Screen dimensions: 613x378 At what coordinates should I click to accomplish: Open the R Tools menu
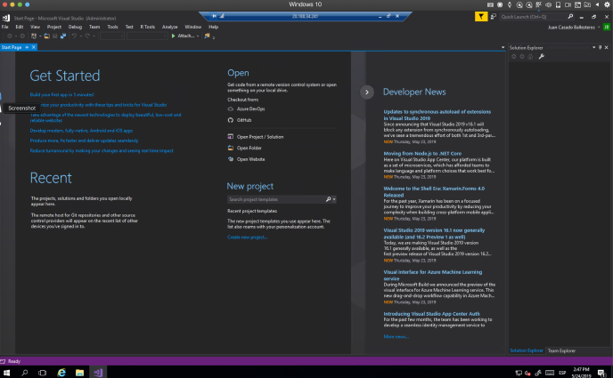147,27
